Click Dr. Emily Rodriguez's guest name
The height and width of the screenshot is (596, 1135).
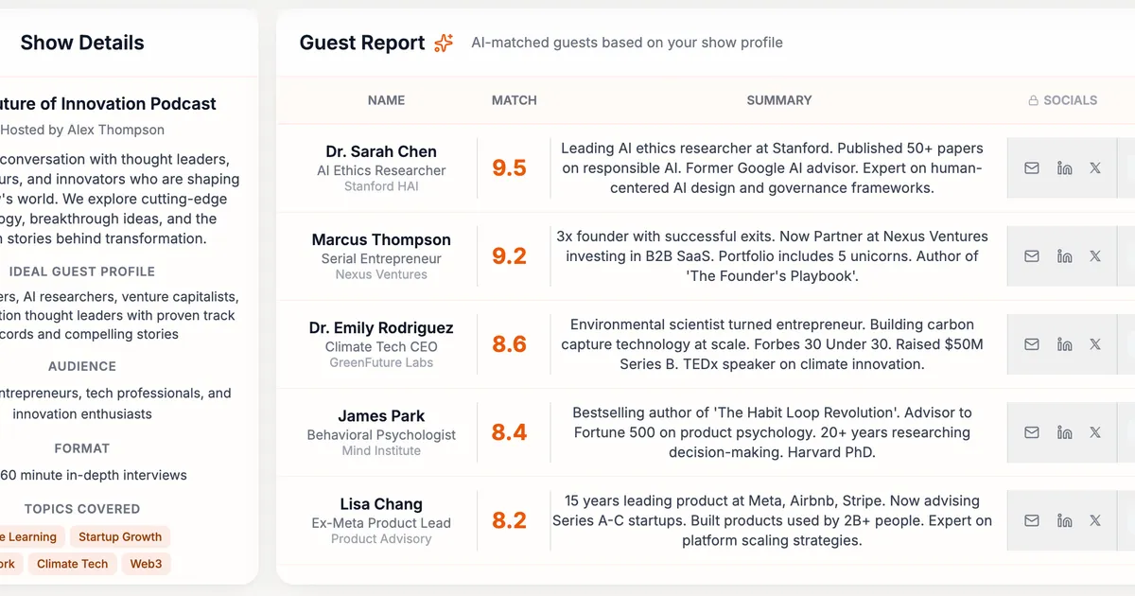point(381,328)
